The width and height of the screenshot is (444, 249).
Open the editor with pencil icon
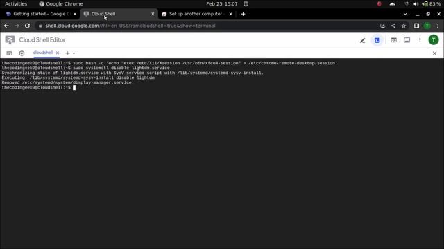(362, 40)
